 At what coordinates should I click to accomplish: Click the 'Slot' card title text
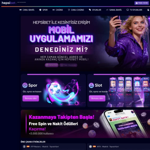pyautogui.click(x=98, y=85)
